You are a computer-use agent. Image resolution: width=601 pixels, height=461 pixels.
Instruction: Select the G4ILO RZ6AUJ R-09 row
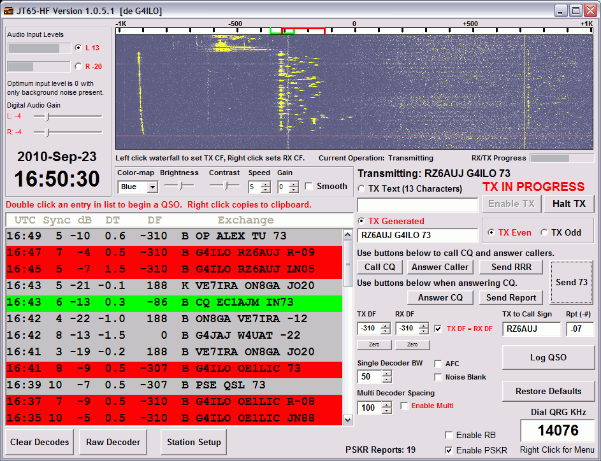point(174,254)
